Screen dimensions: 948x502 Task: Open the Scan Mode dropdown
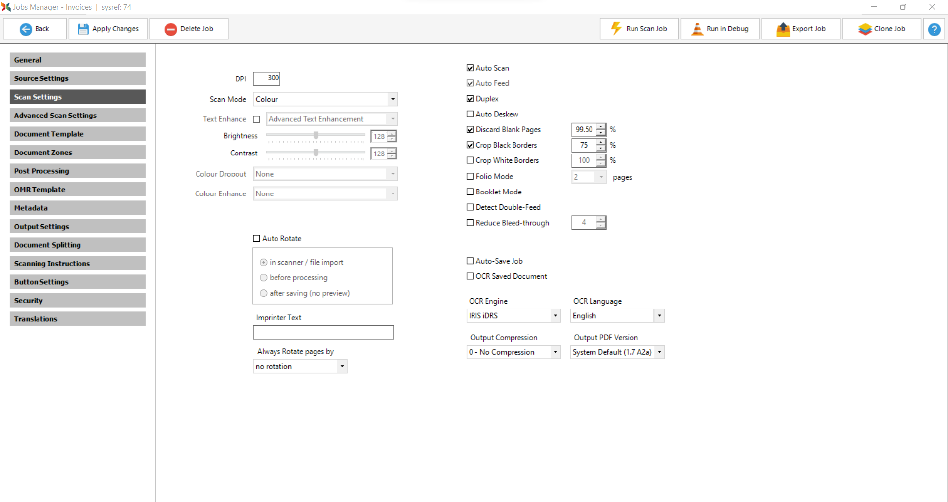tap(393, 99)
